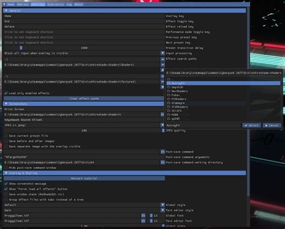Select the FXShaders folder

pos(223,99)
